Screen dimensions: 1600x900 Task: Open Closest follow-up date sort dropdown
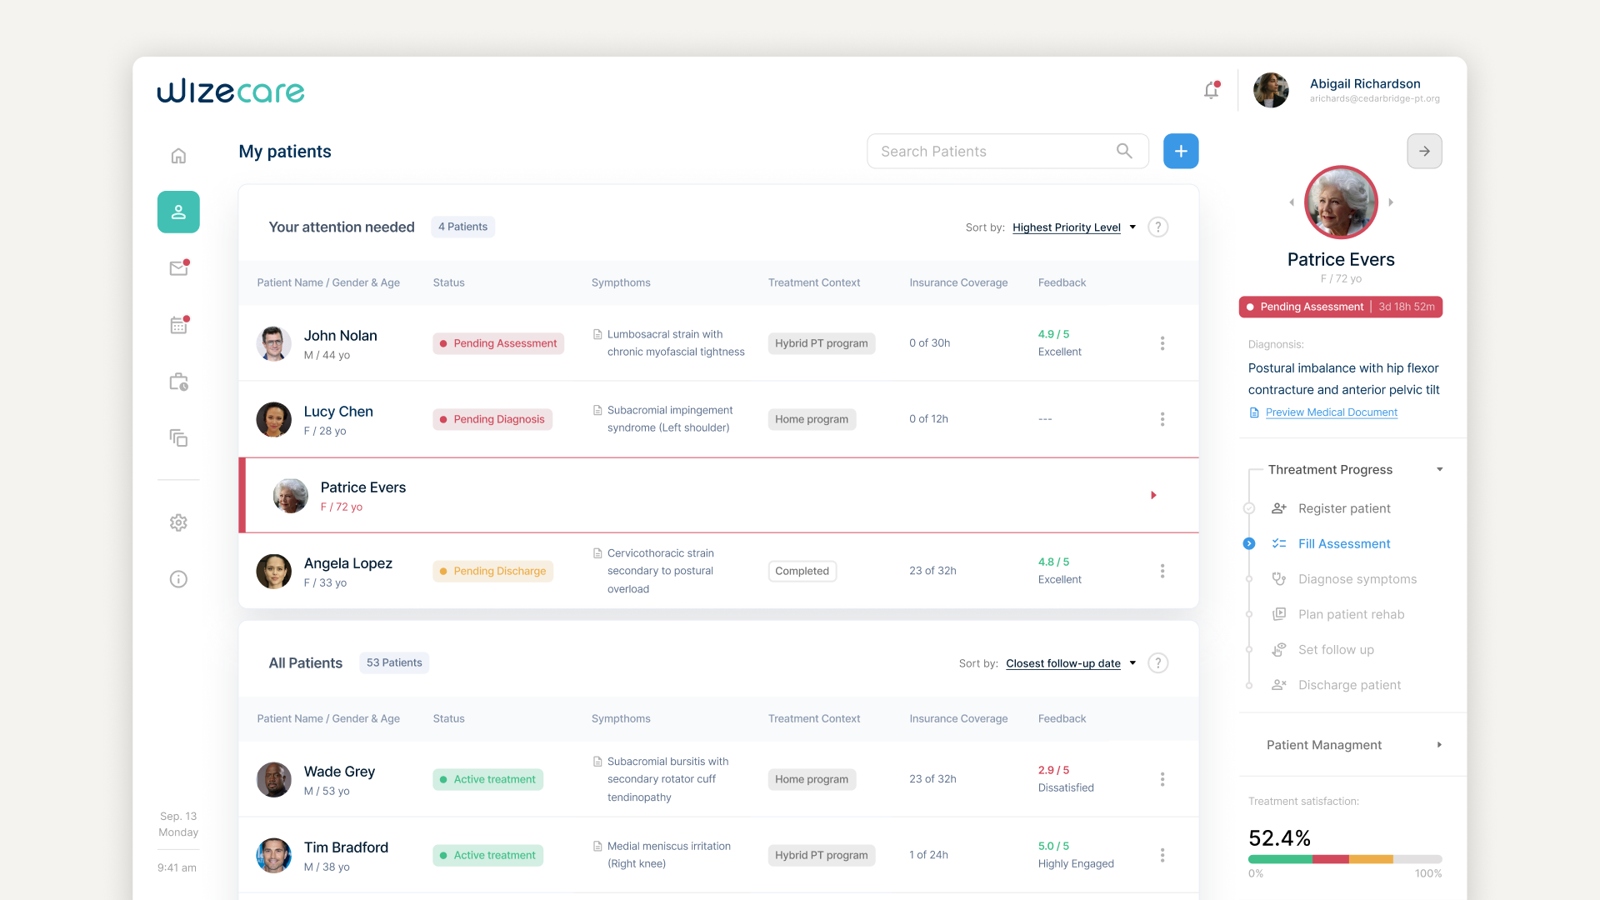coord(1070,663)
